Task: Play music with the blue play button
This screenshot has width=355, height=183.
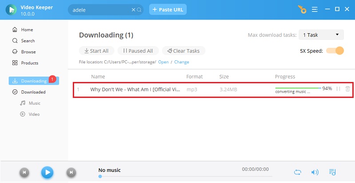Action: (47, 172)
